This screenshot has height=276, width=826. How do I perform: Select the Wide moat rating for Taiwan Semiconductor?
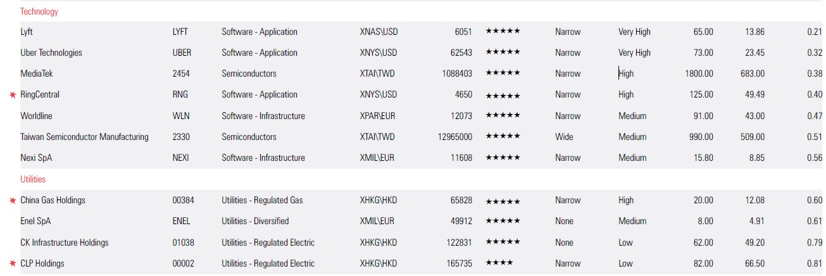point(564,137)
